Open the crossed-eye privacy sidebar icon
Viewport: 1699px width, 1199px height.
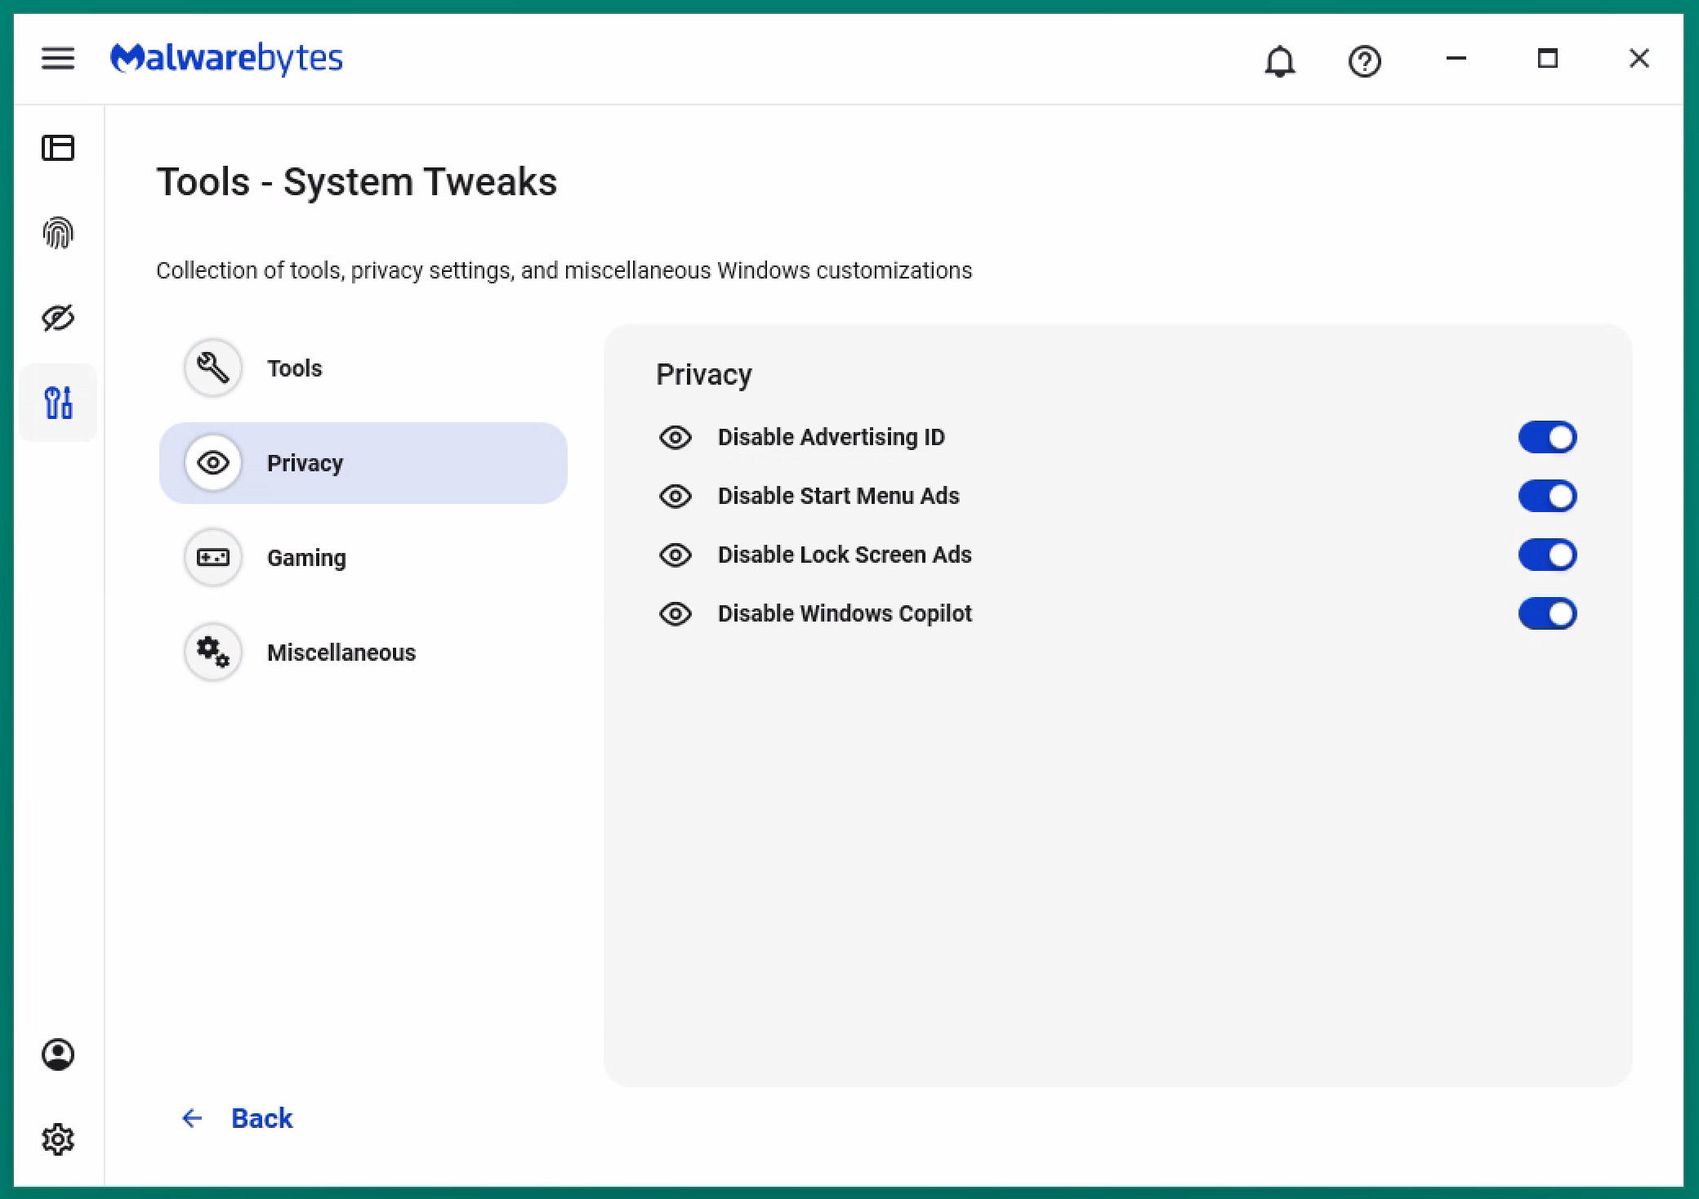click(x=57, y=318)
